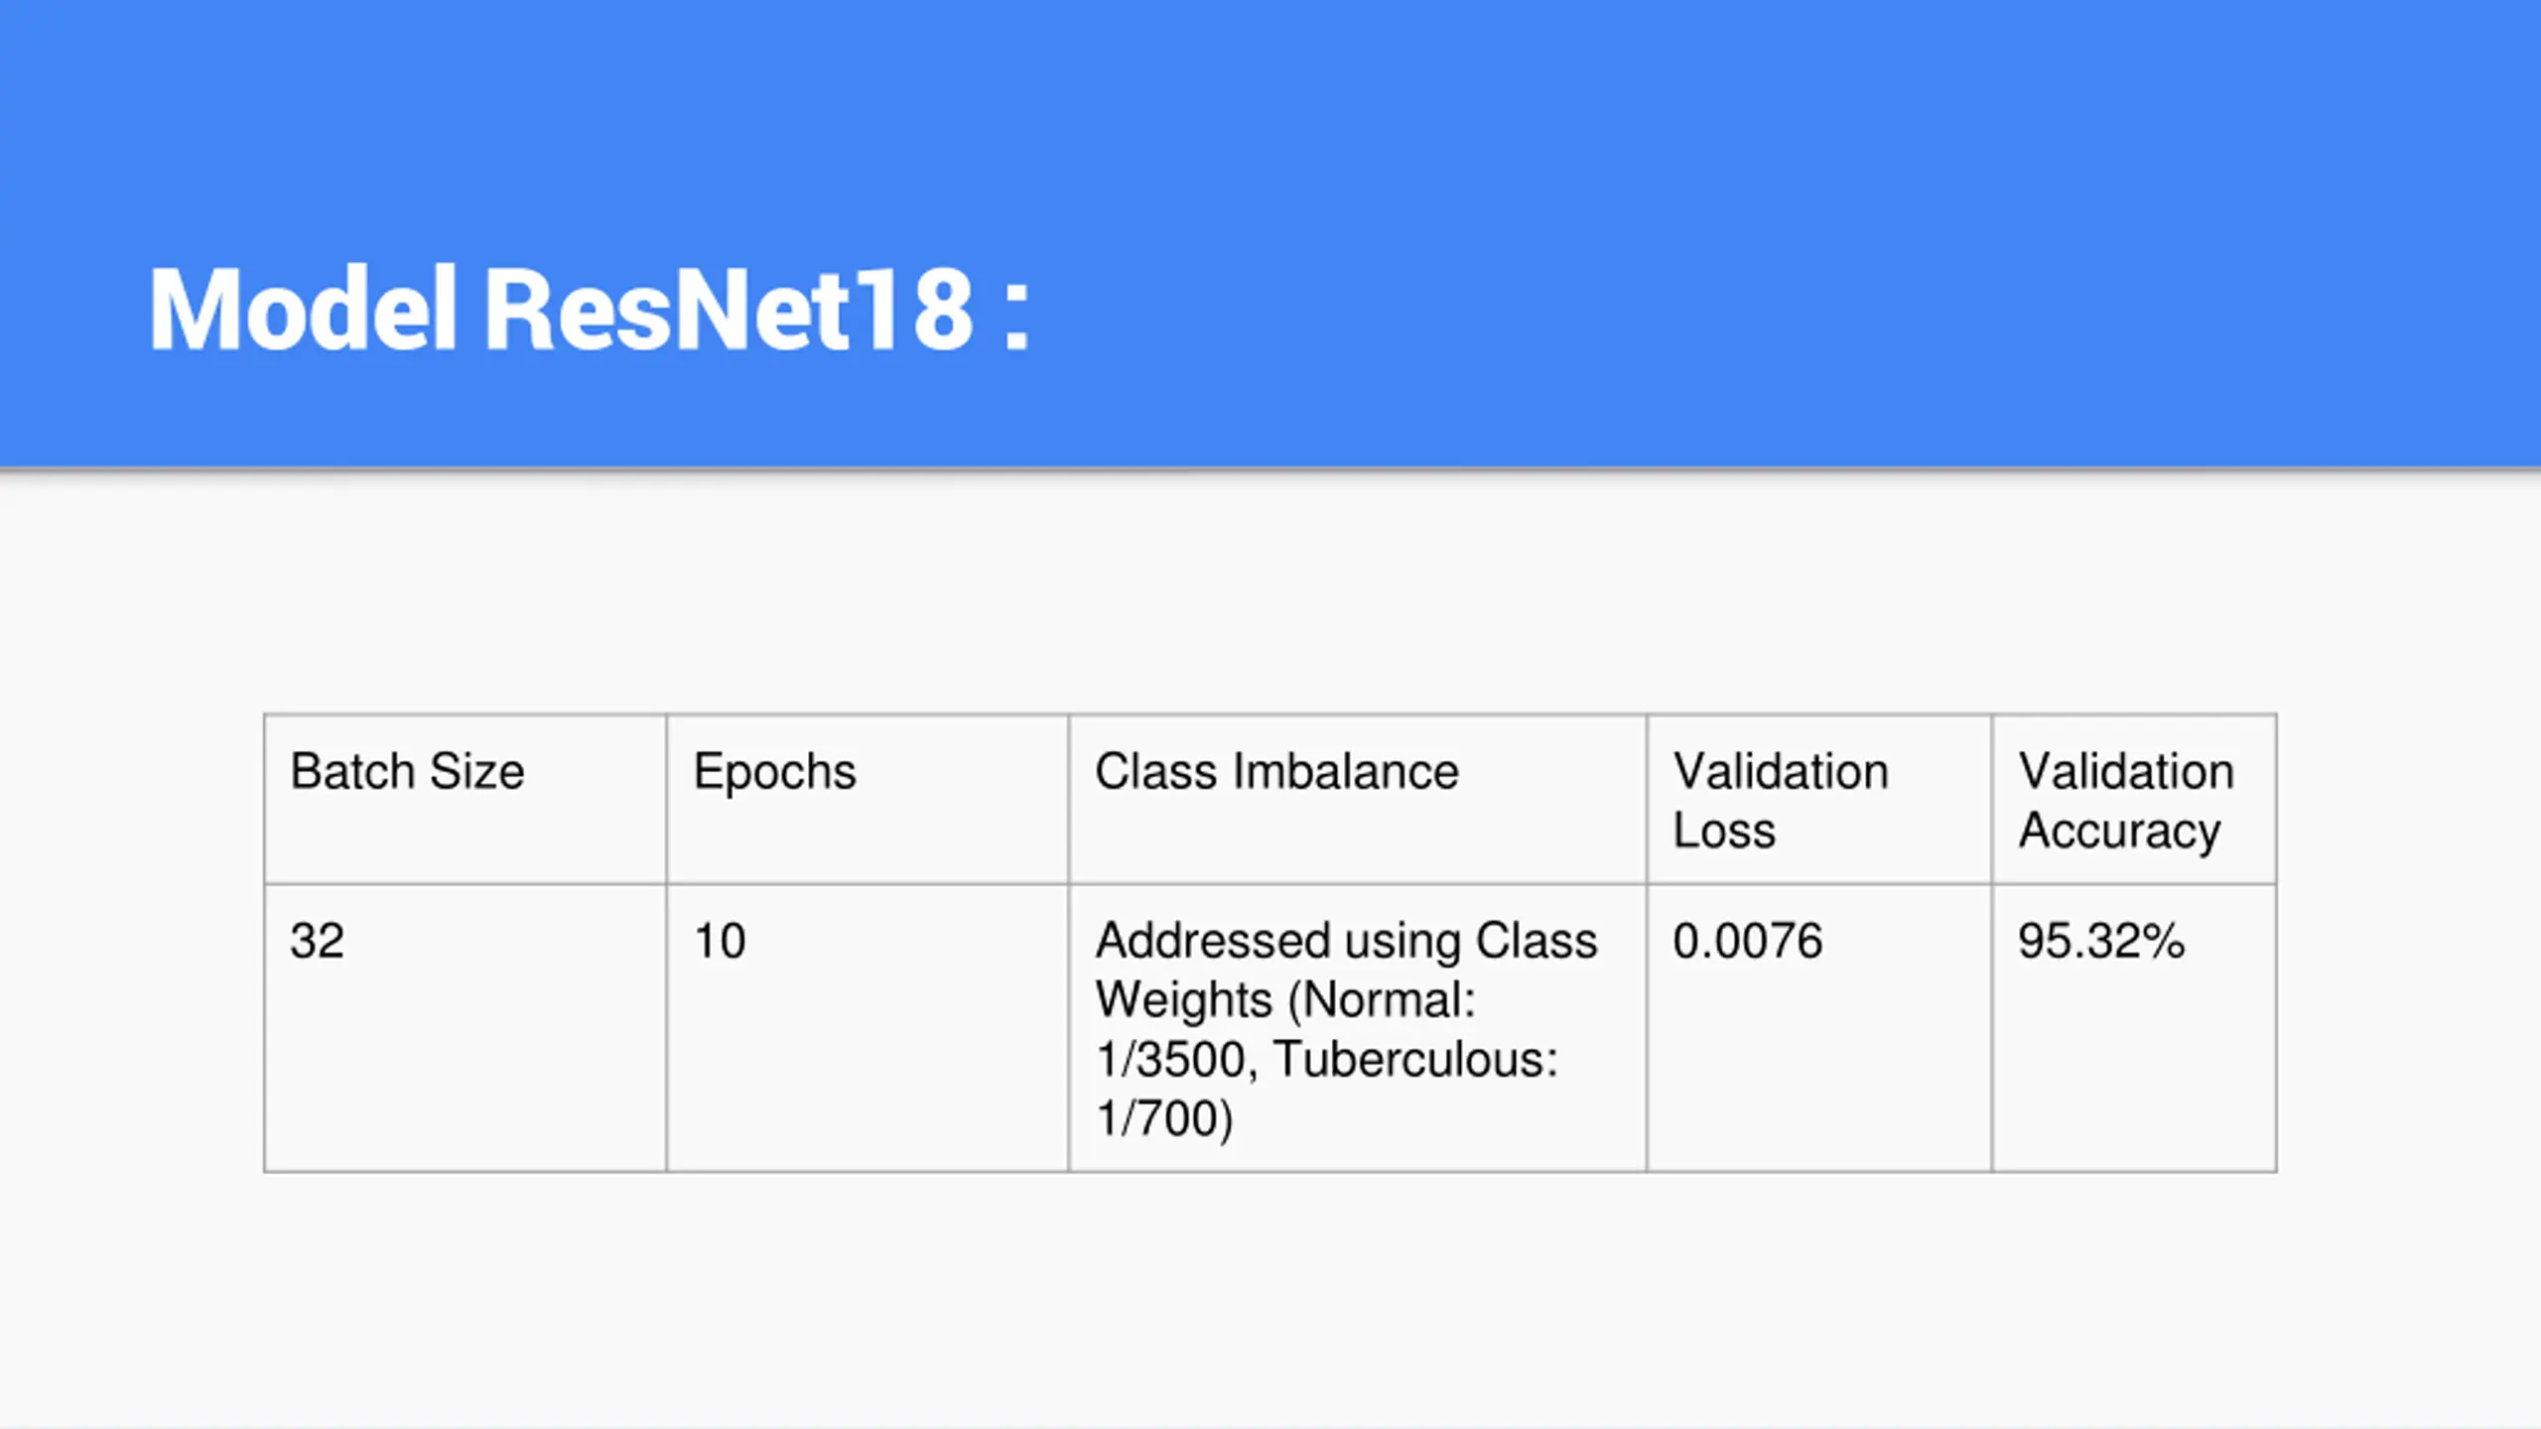The height and width of the screenshot is (1429, 2541).
Task: Click the validation loss value 0.0076
Action: pos(1747,941)
